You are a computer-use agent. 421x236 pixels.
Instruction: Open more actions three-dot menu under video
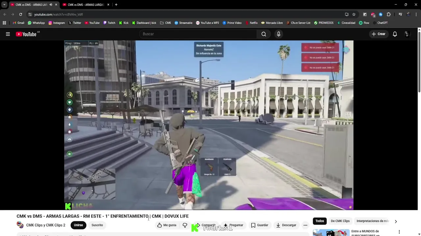pyautogui.click(x=305, y=225)
